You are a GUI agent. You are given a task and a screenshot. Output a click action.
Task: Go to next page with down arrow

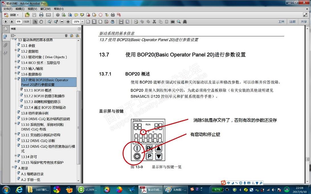coord(12,22)
